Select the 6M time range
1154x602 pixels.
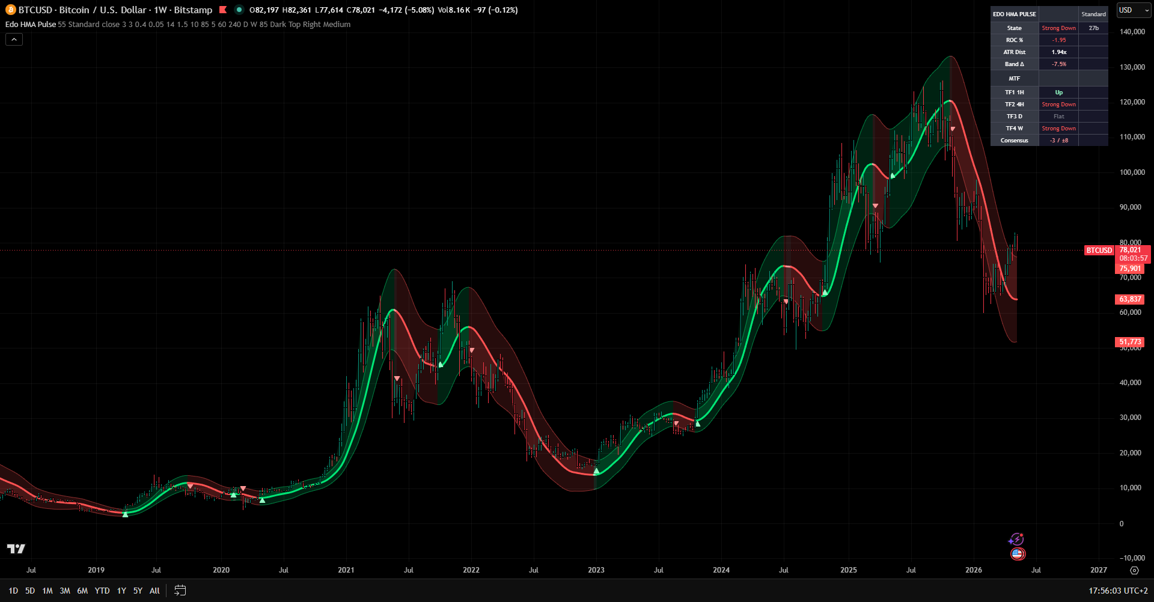click(x=82, y=591)
